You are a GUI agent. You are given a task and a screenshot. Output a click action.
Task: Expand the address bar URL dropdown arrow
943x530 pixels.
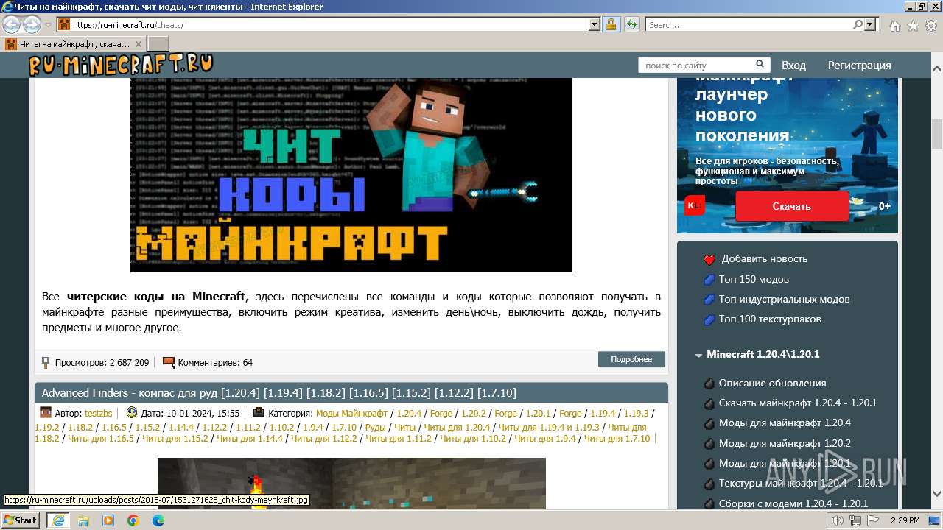click(x=595, y=24)
